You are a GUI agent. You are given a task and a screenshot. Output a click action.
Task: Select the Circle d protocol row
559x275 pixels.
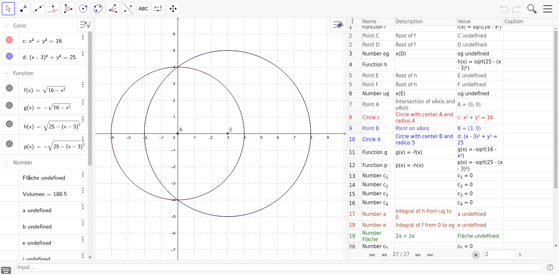pos(451,139)
